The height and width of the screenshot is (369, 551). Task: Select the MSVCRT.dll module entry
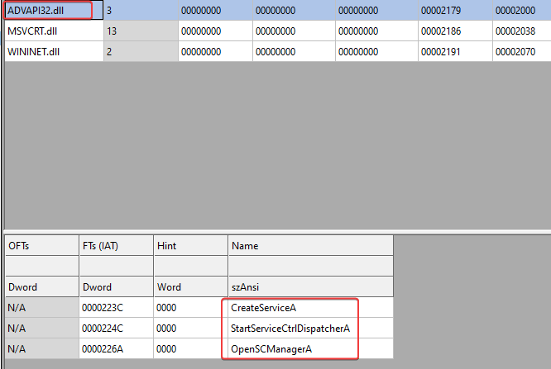click(54, 31)
